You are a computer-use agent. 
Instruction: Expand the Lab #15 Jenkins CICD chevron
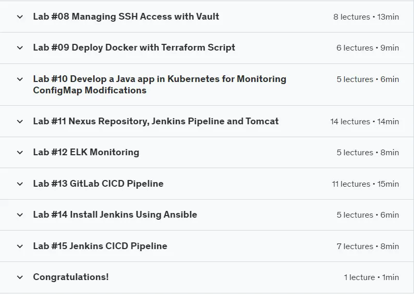20,247
